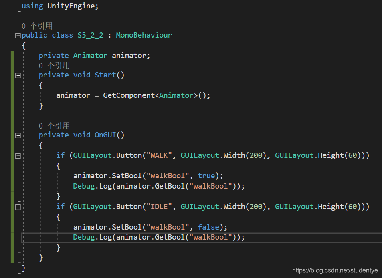
Task: Collapse the Start() method block
Action: [18, 75]
